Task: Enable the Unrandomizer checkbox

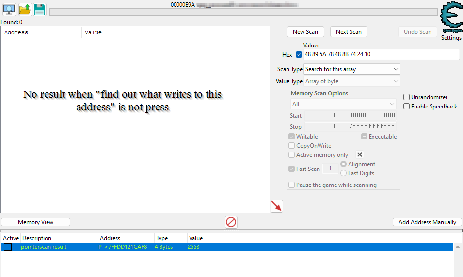Action: click(x=407, y=97)
